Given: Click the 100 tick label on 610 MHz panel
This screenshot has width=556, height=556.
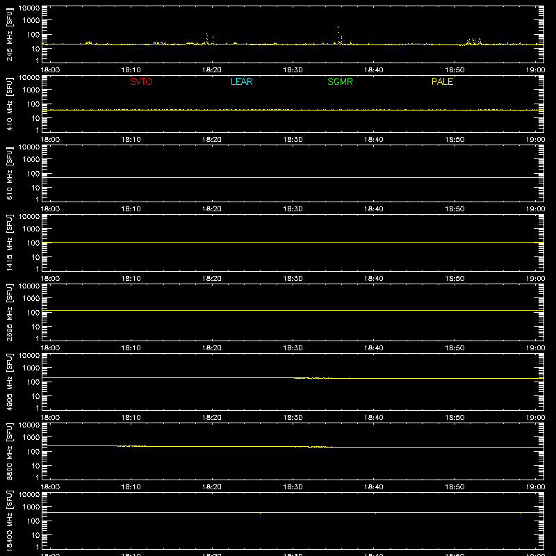Looking at the screenshot, I should (33, 174).
